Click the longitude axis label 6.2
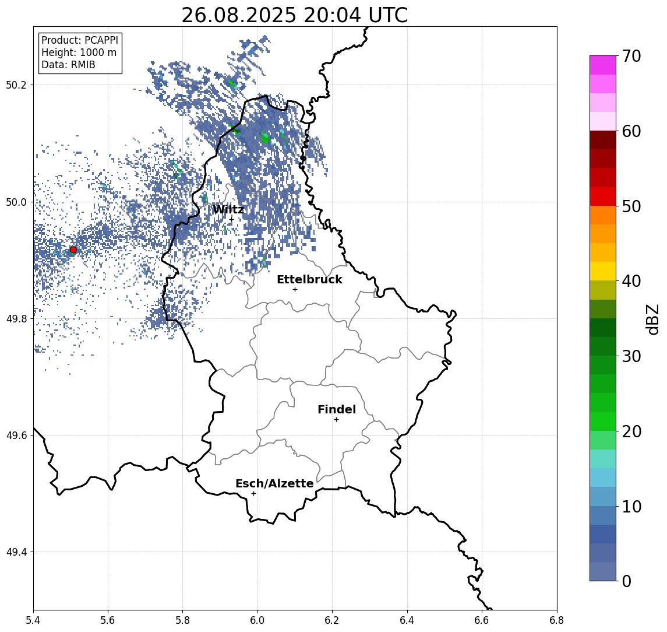Image resolution: width=667 pixels, height=632 pixels. coord(332,620)
